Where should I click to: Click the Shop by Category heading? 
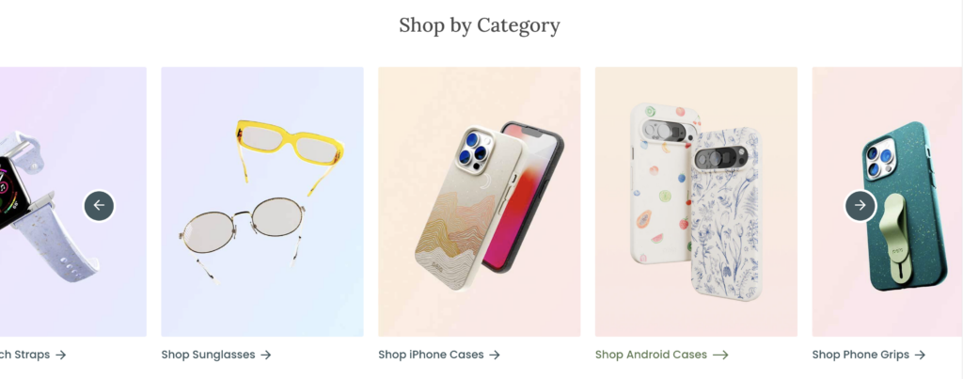click(x=479, y=25)
